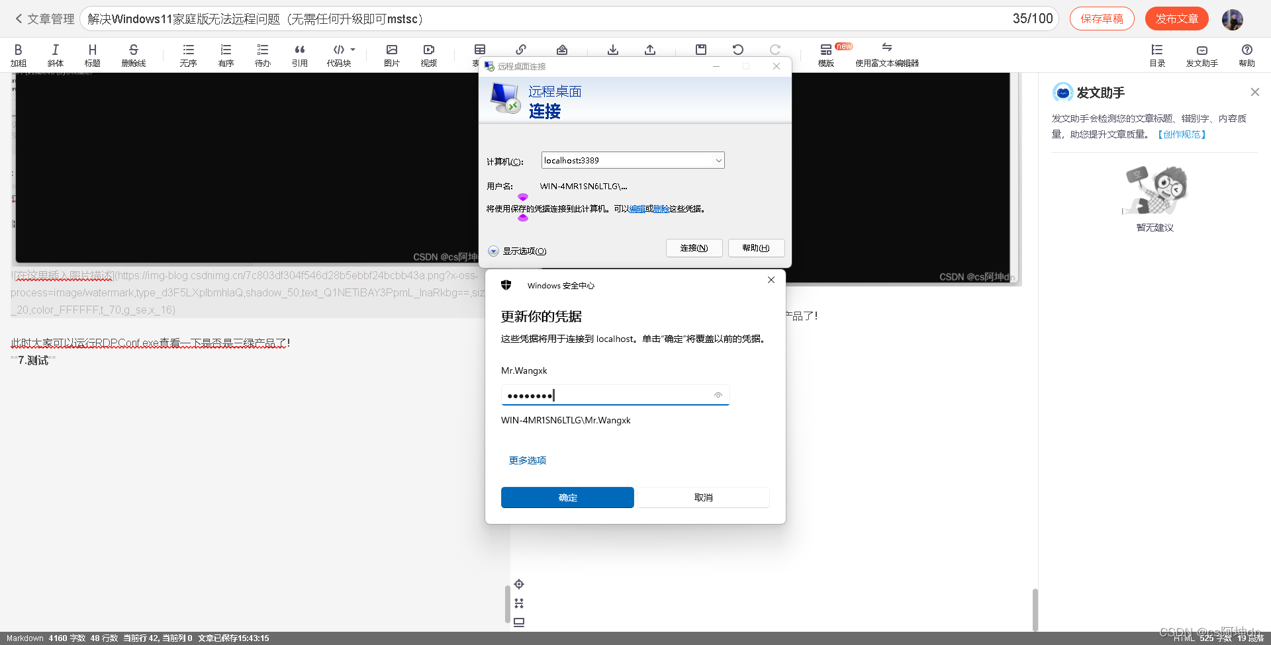
Task: Insert a quote block (引用)
Action: (x=300, y=55)
